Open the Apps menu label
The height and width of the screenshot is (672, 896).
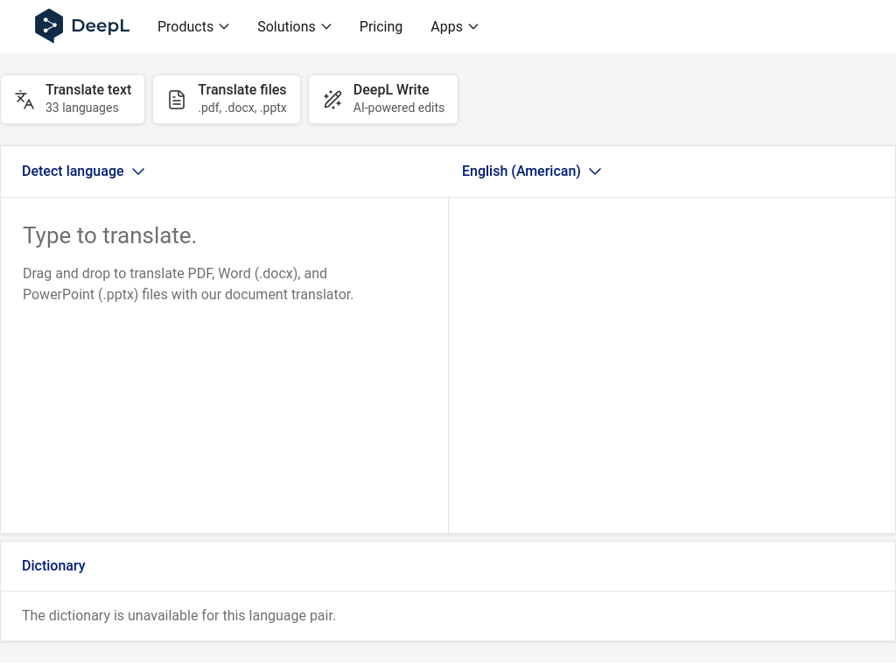446,27
